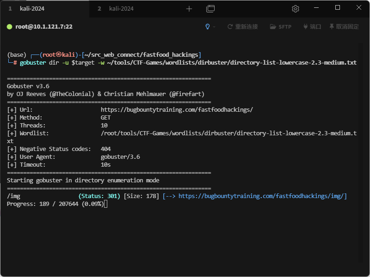Image resolution: width=370 pixels, height=277 pixels.
Task: Click the terminal cursor after Progress line
Action: (x=105, y=204)
